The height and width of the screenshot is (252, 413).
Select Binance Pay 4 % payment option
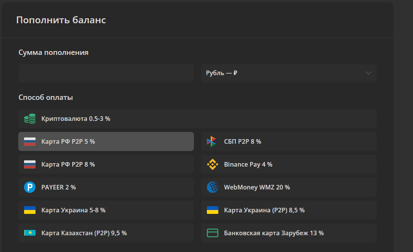[289, 164]
